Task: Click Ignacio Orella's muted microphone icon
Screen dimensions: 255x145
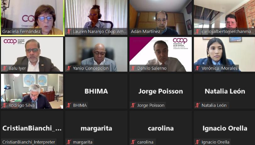Action: tap(198, 142)
